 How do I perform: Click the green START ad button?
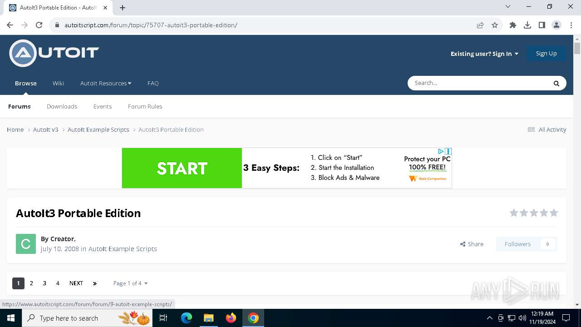(x=182, y=168)
